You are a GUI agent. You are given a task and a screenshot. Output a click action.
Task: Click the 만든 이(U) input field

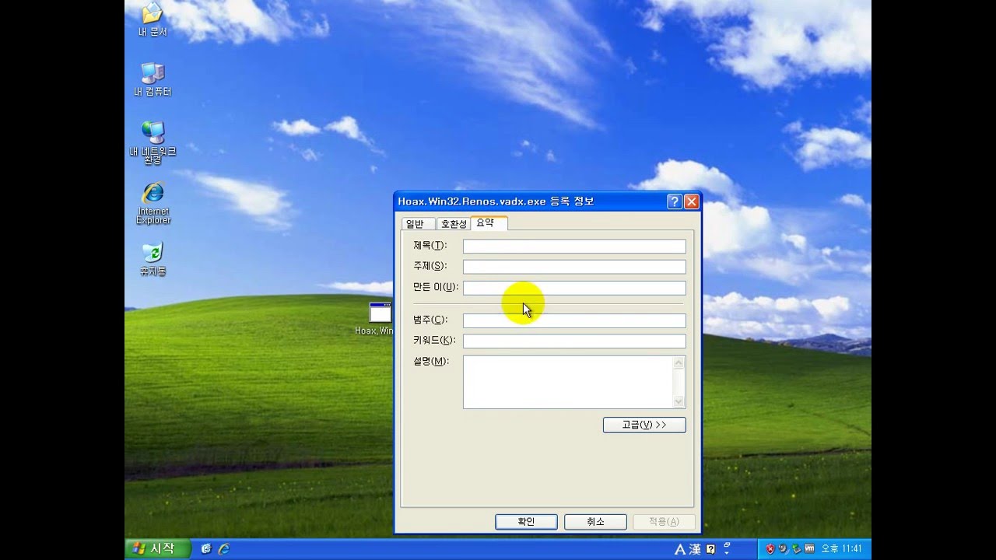tap(574, 288)
